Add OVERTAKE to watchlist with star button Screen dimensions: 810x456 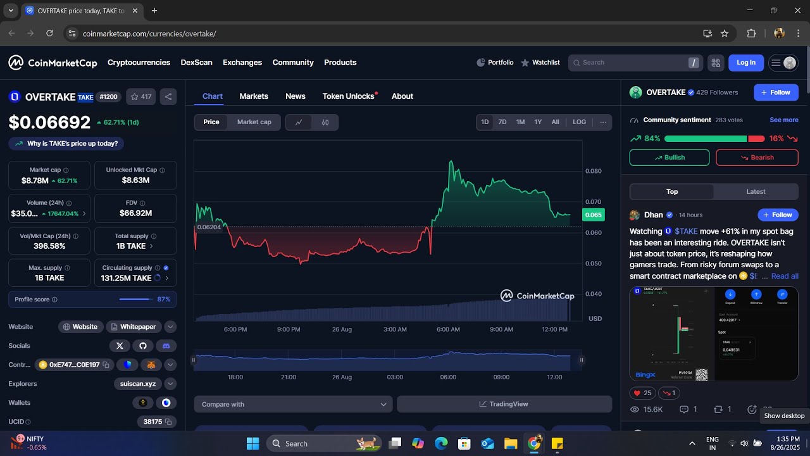coord(140,97)
